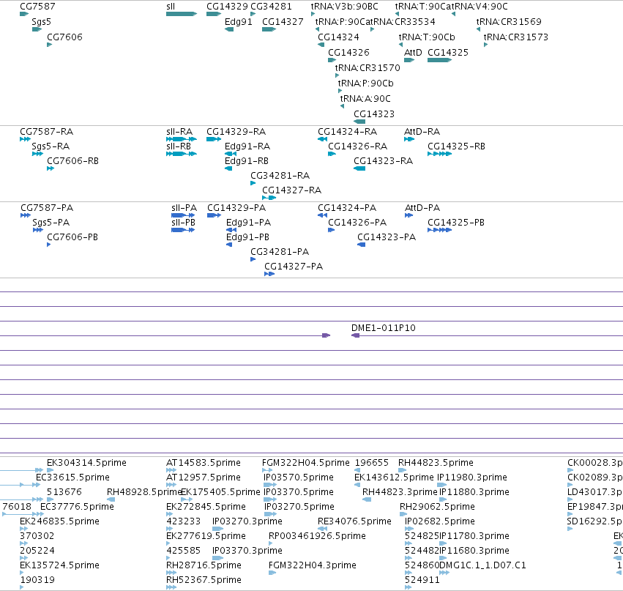This screenshot has width=623, height=591.
Task: Click the CG7606-RB transcript label
Action: [x=72, y=161]
